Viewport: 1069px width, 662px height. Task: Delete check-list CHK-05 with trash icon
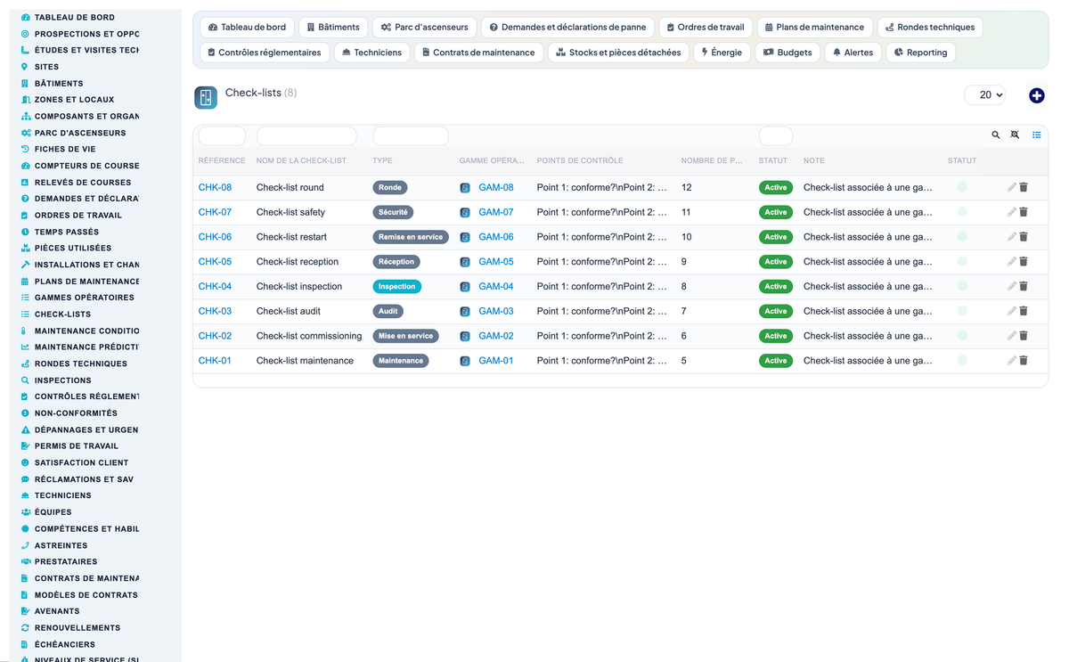coord(1024,262)
